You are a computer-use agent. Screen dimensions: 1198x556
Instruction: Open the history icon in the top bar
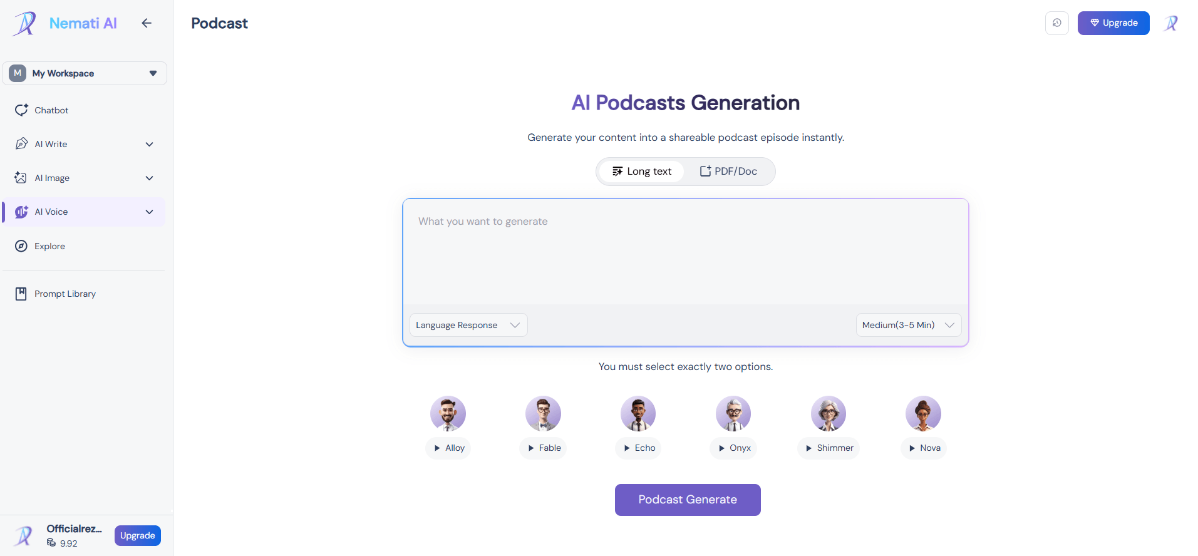point(1057,23)
